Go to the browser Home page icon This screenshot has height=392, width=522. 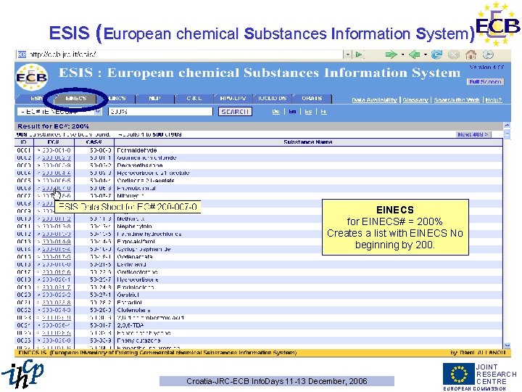coord(471,54)
